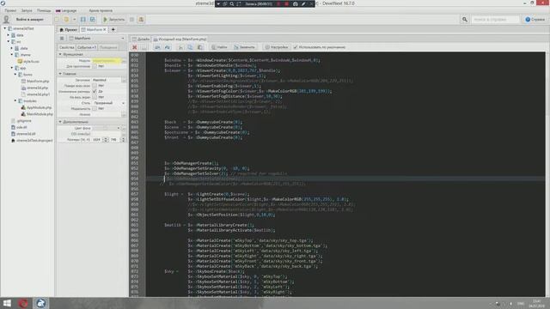This screenshot has height=309, width=550.
Task: Add a new tab with the plus button
Action: [x=113, y=29]
